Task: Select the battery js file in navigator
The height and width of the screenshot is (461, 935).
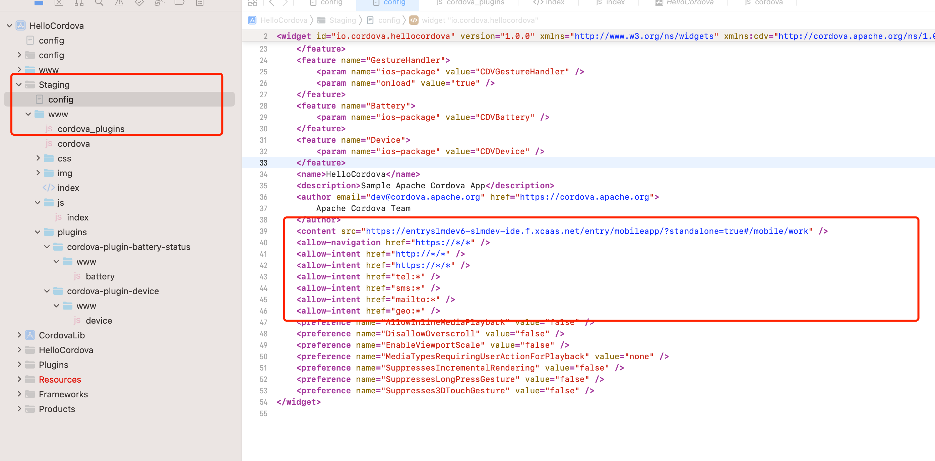Action: (x=100, y=276)
